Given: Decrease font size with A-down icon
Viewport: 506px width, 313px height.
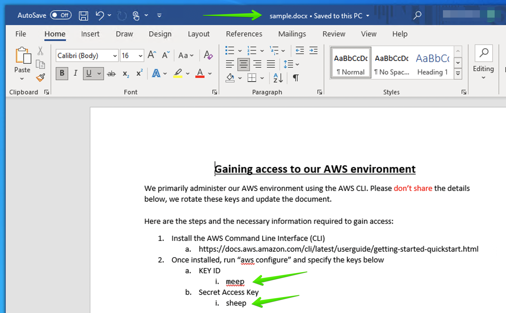Looking at the screenshot, I should tap(166, 55).
